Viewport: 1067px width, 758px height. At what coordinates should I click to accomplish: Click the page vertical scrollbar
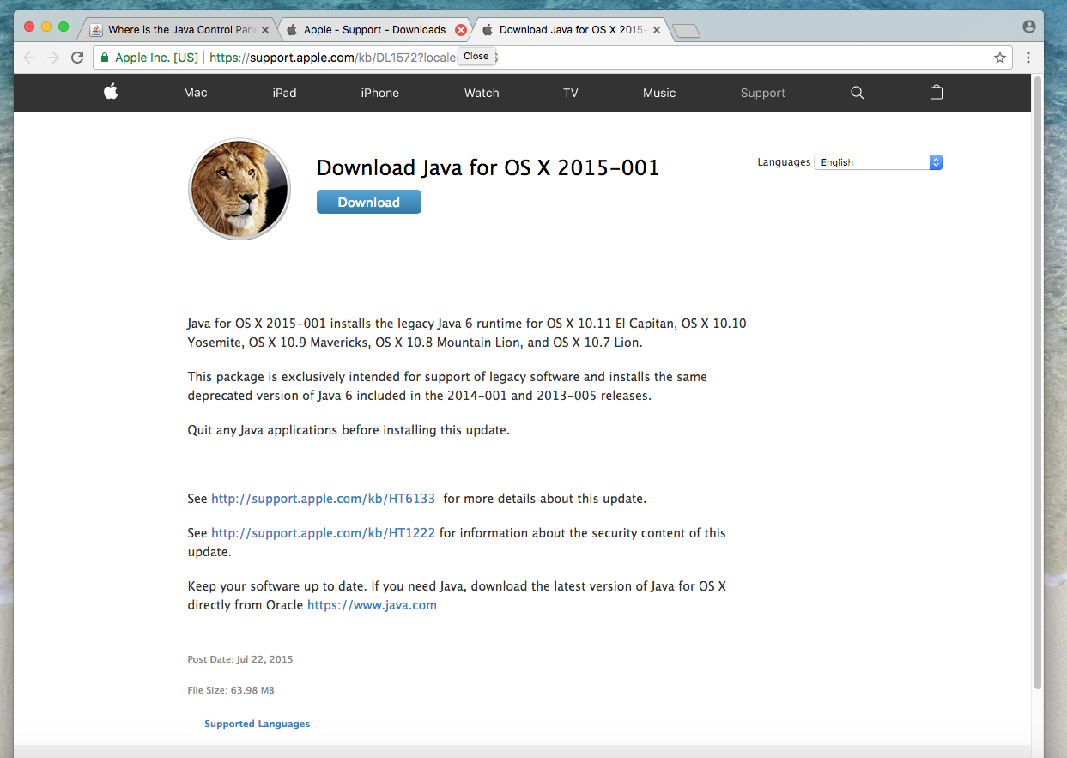click(x=1038, y=382)
